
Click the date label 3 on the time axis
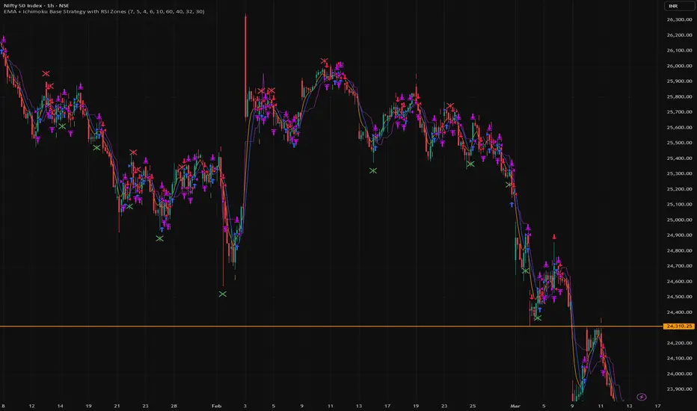[x=245, y=406]
